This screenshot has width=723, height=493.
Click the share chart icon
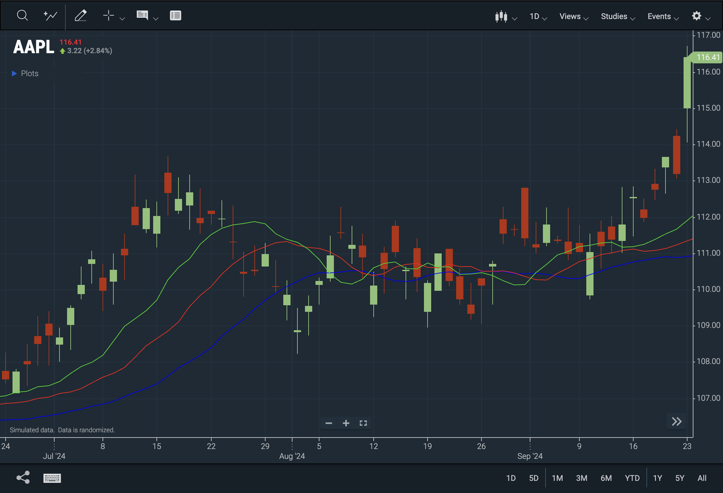pyautogui.click(x=23, y=478)
